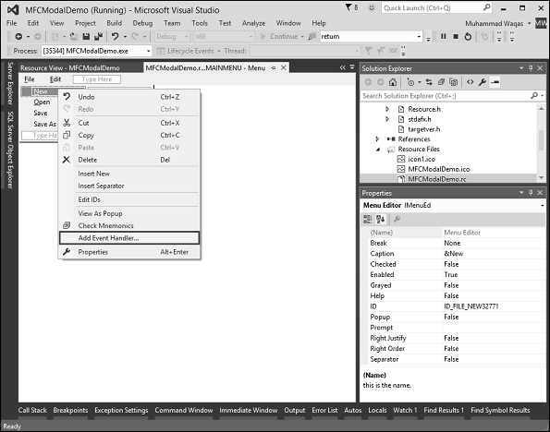Open the Locals tab
The width and height of the screenshot is (550, 432).
pos(377,410)
